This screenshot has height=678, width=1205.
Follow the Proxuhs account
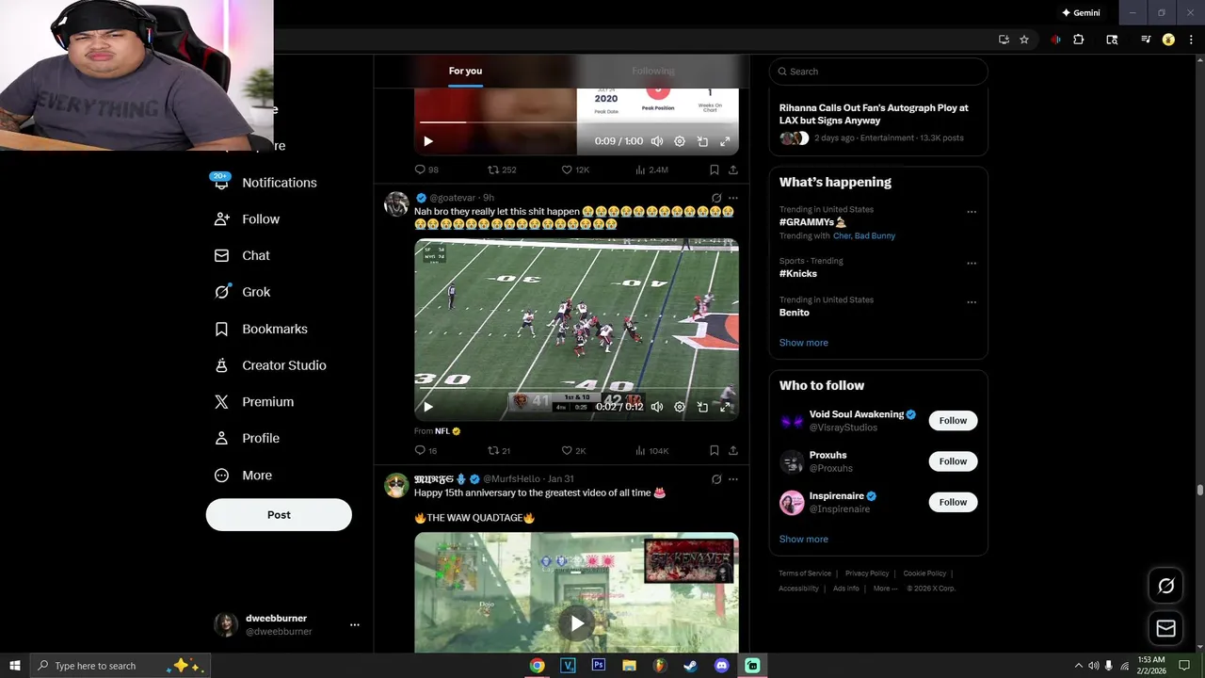[x=953, y=461]
